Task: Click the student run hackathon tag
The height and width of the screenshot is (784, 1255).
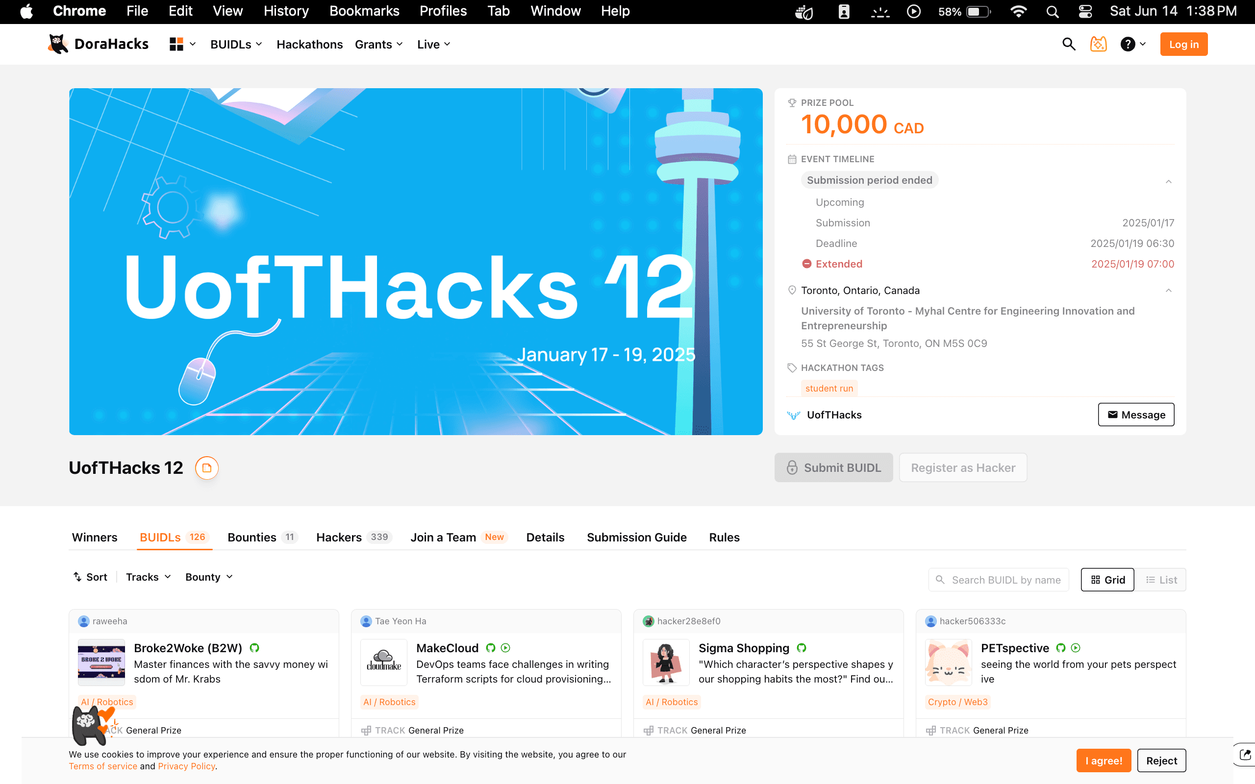Action: (828, 389)
